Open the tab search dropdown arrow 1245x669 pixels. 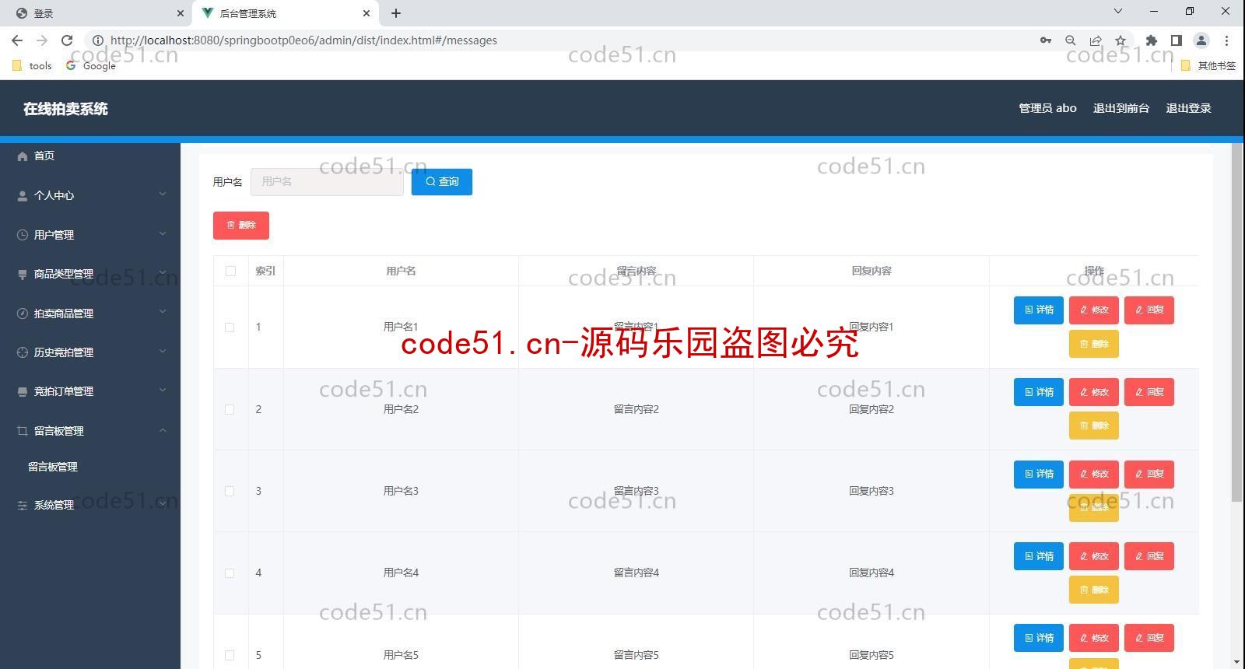click(1118, 12)
